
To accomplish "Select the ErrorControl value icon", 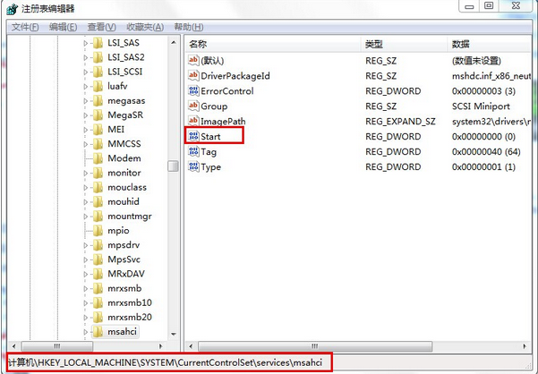I will (x=192, y=91).
